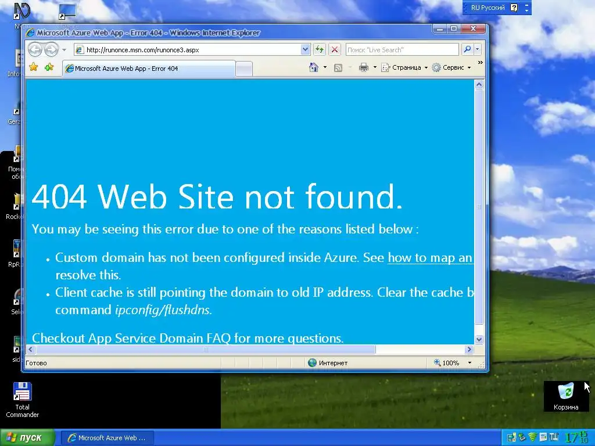Select the Microsoft Azure Web taskbar button

(107, 438)
